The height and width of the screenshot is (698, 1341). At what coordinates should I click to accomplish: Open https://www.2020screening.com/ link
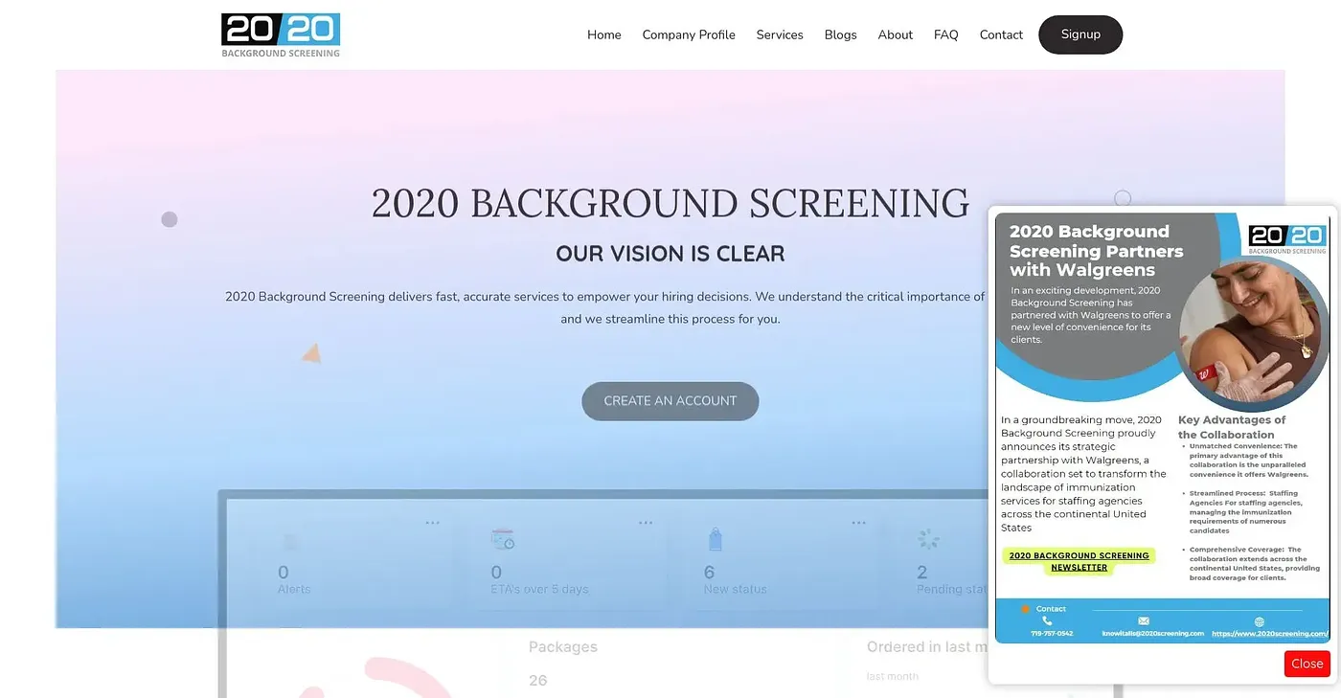tap(1270, 634)
